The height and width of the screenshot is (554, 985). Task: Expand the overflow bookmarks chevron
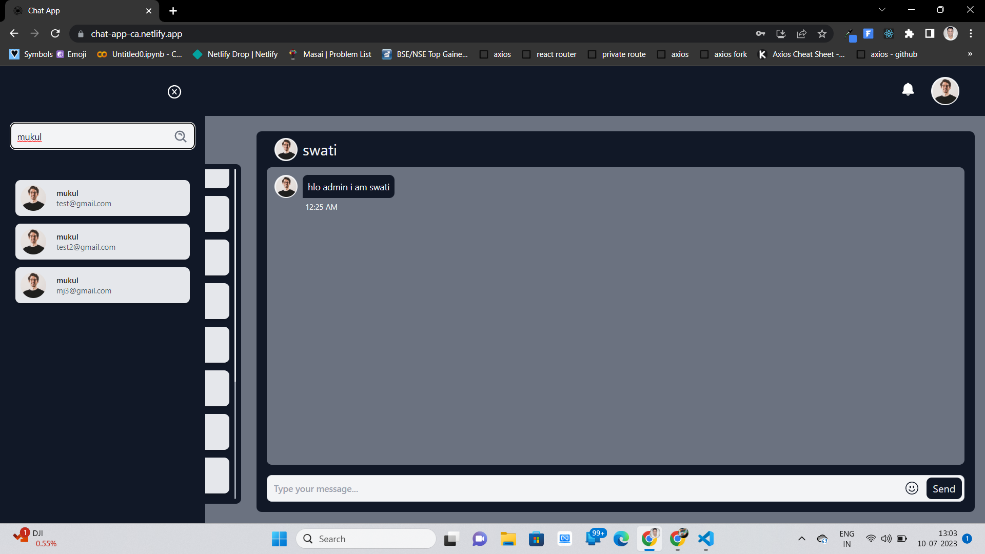click(970, 54)
